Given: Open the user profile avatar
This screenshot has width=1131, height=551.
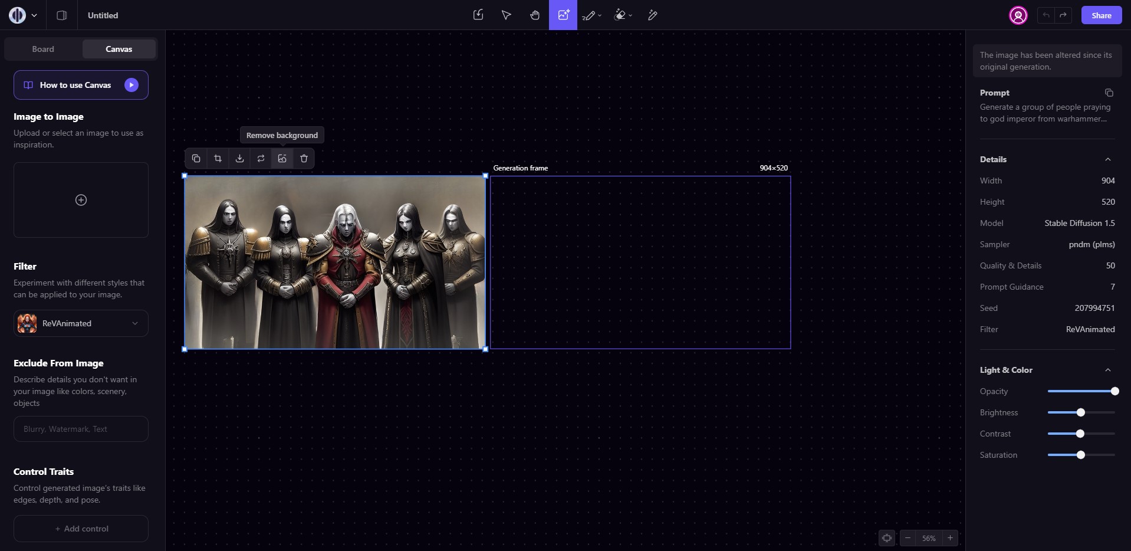Looking at the screenshot, I should click(1018, 15).
